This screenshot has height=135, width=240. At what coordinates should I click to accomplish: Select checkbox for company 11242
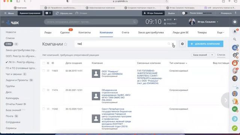(43, 109)
